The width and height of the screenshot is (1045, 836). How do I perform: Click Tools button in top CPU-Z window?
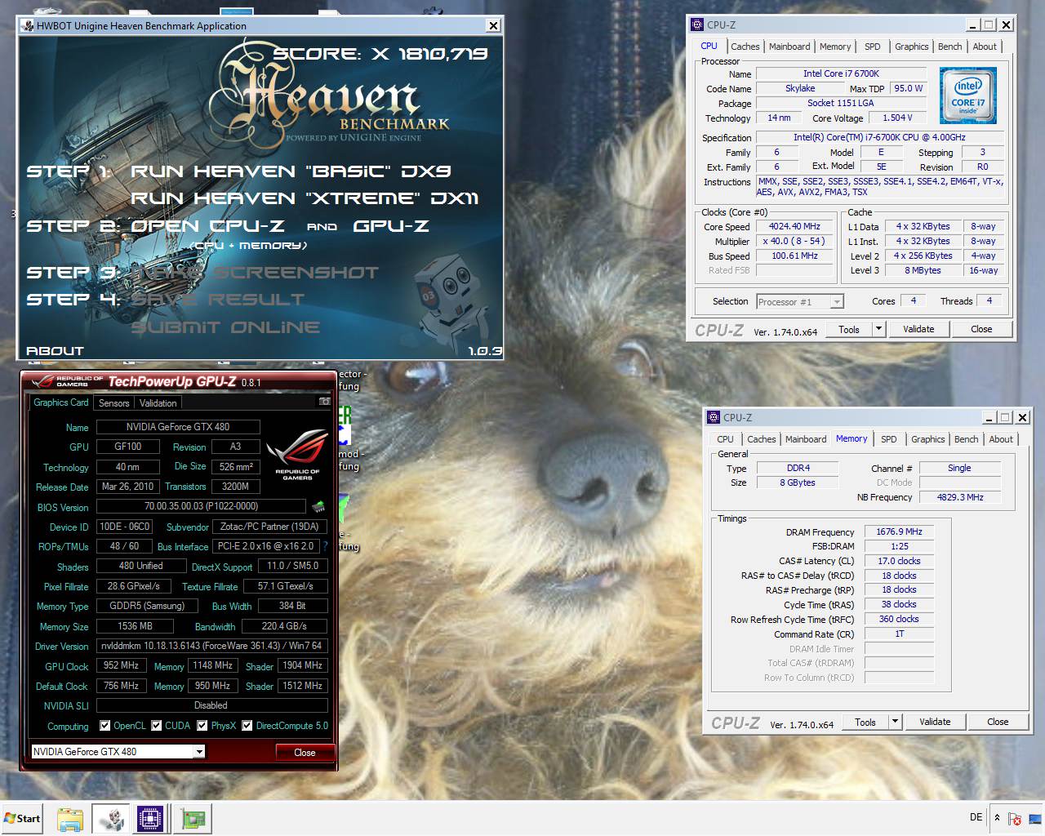pyautogui.click(x=849, y=329)
